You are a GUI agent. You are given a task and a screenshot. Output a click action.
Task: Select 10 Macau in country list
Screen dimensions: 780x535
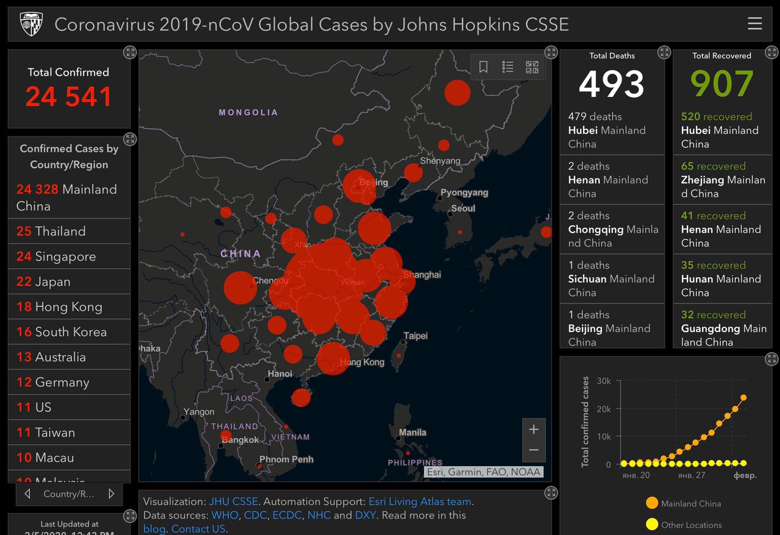click(69, 458)
